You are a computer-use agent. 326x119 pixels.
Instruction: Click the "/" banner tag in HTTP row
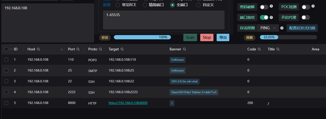click(172, 103)
